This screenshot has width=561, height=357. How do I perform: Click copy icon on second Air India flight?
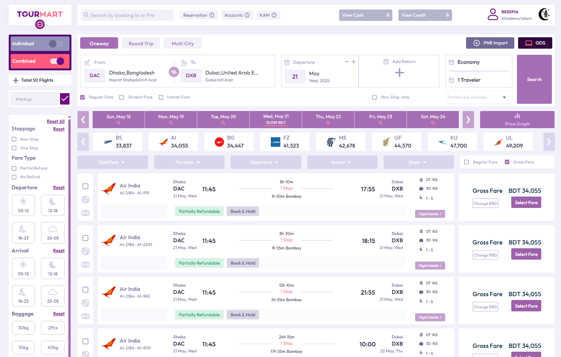(x=85, y=251)
